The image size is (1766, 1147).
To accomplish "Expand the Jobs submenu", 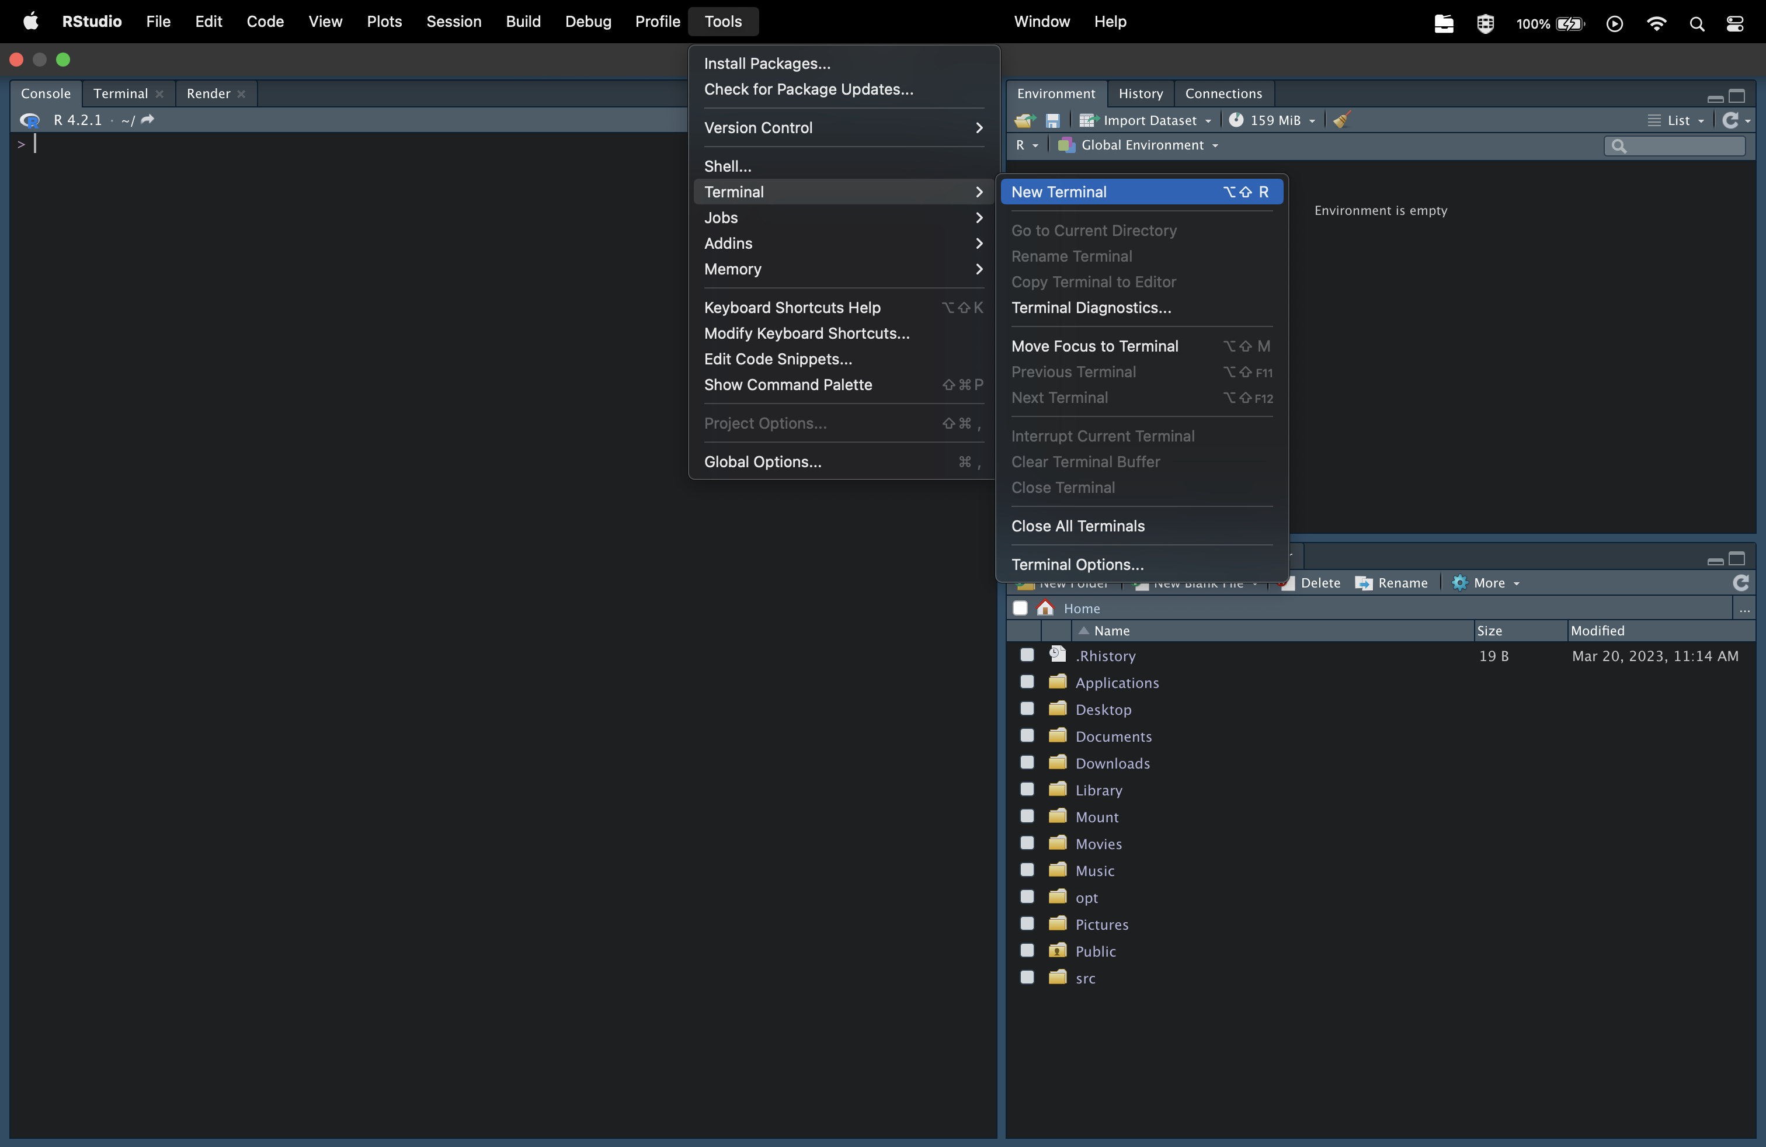I will [843, 217].
